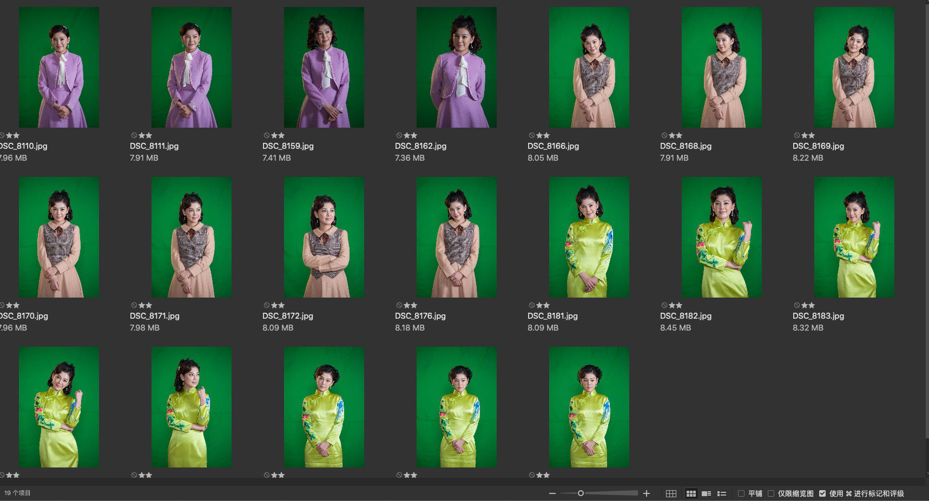The image size is (929, 501).
Task: Enable the 仅限缩览图 checkbox
Action: pyautogui.click(x=771, y=493)
